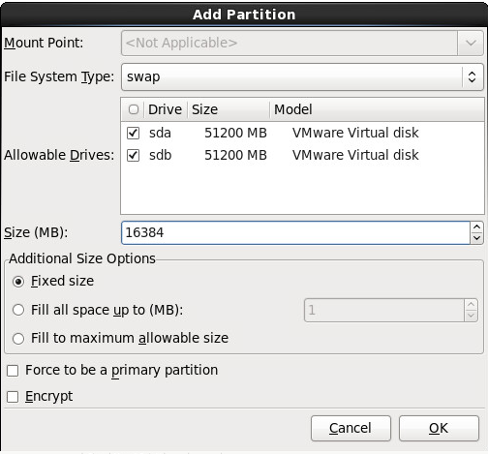Select the sdb drive name cell

pos(161,155)
